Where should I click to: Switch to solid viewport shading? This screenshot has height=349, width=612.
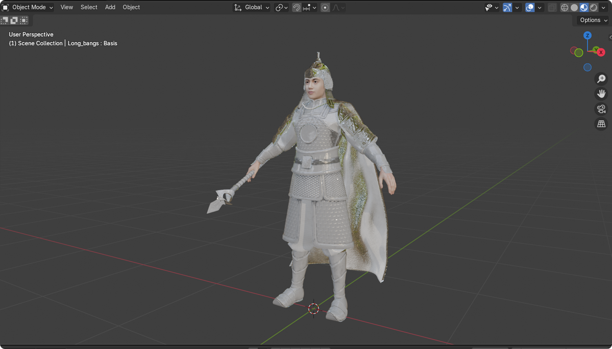point(574,7)
